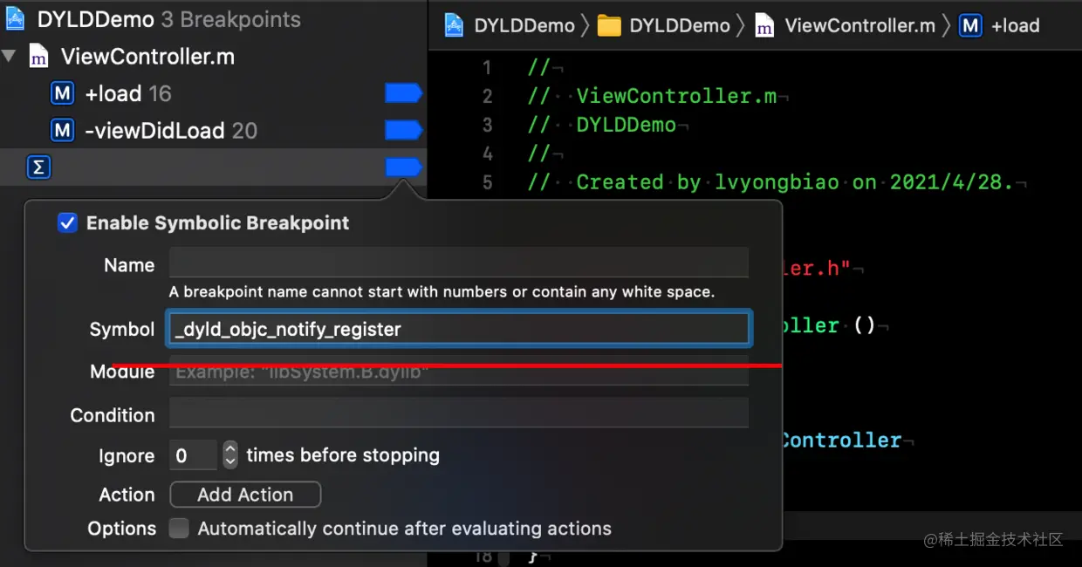Click the method icon beside +load 16
The image size is (1082, 567).
click(63, 93)
